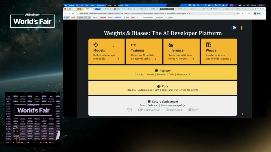Viewport: 271px width, 152px height.
Task: Open Chrome extensions puzzle icon
Action: click(243, 14)
